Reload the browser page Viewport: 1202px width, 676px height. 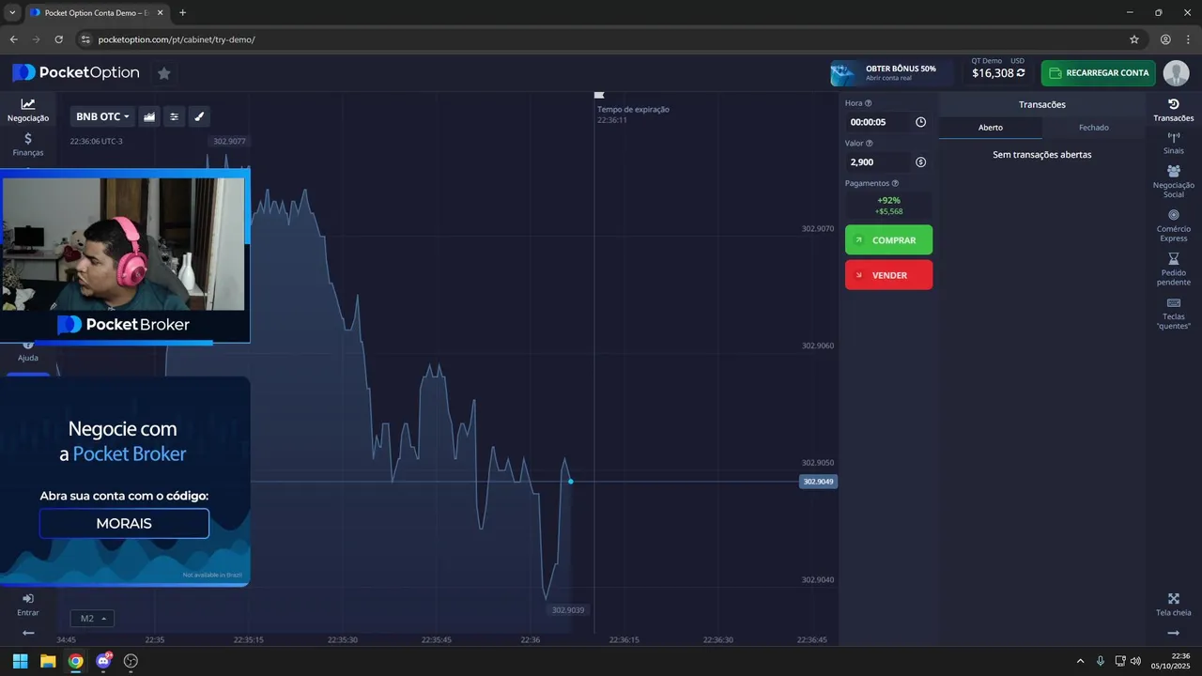pyautogui.click(x=58, y=39)
